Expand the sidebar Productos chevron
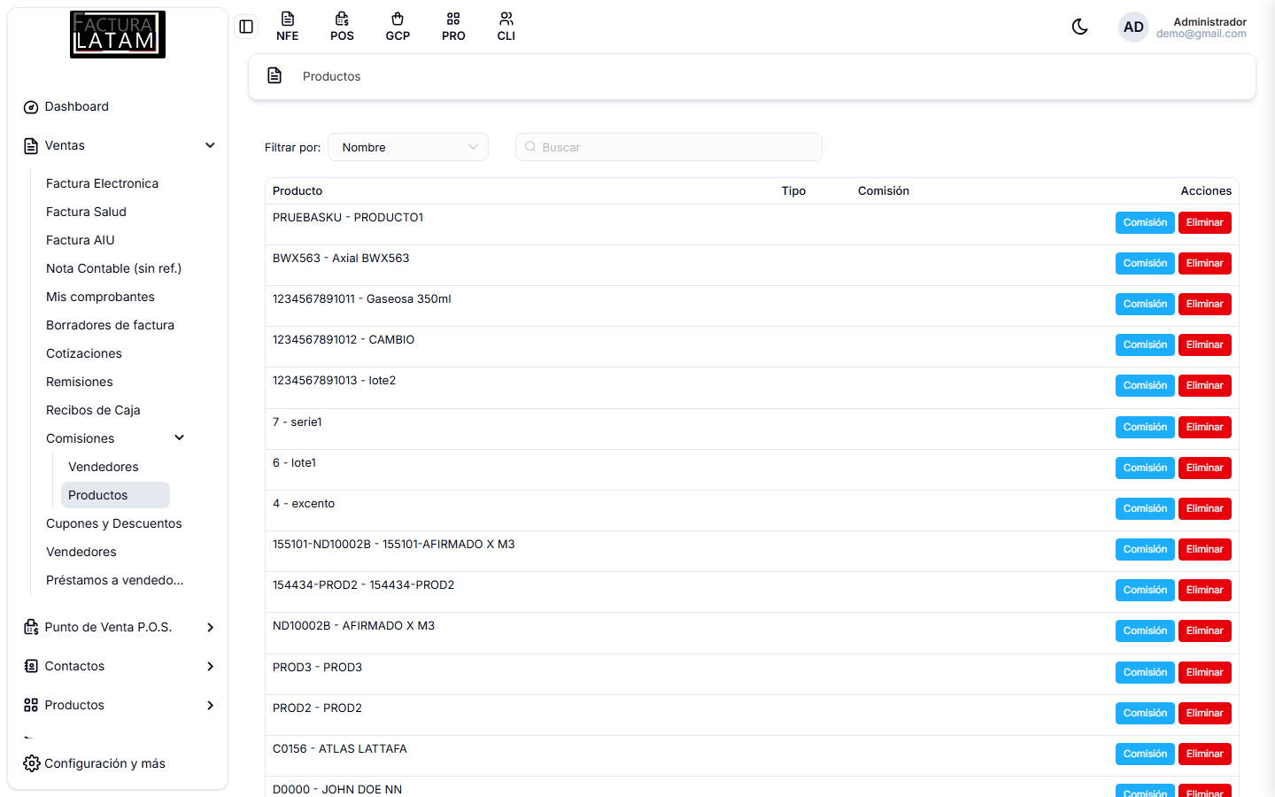 [x=210, y=705]
